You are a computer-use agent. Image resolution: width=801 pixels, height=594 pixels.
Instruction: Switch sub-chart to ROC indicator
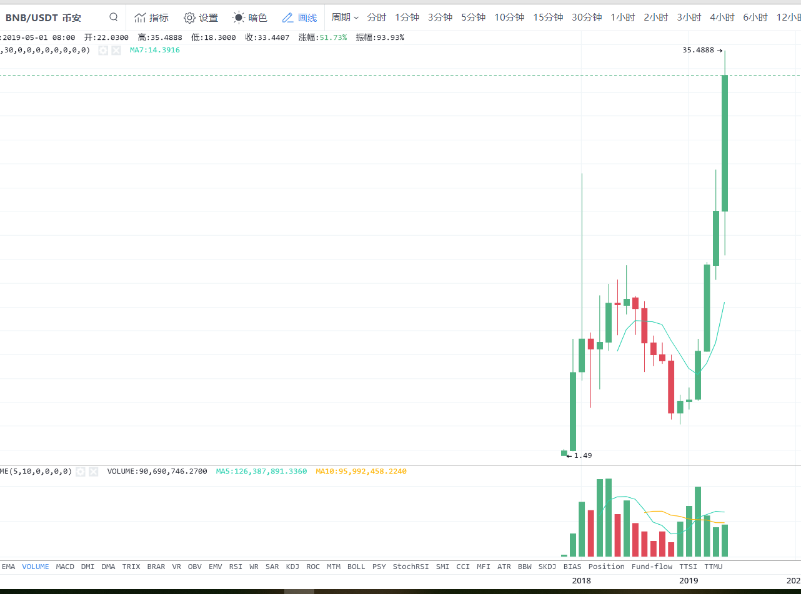[313, 567]
